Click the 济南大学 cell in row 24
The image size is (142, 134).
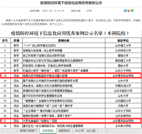(x=123, y=106)
